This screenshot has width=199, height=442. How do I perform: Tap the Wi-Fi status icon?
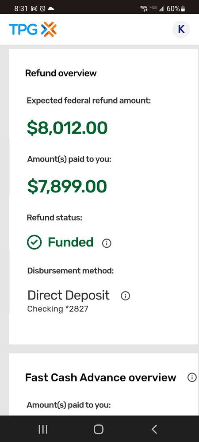click(143, 9)
